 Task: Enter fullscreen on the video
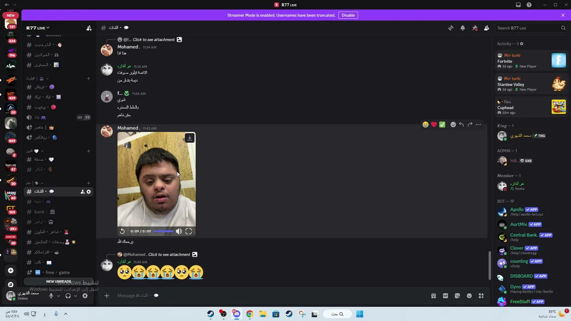(189, 231)
